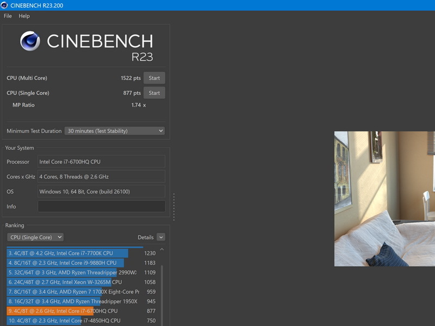
Task: Click the rendered bedroom preview image
Action: [x=384, y=199]
